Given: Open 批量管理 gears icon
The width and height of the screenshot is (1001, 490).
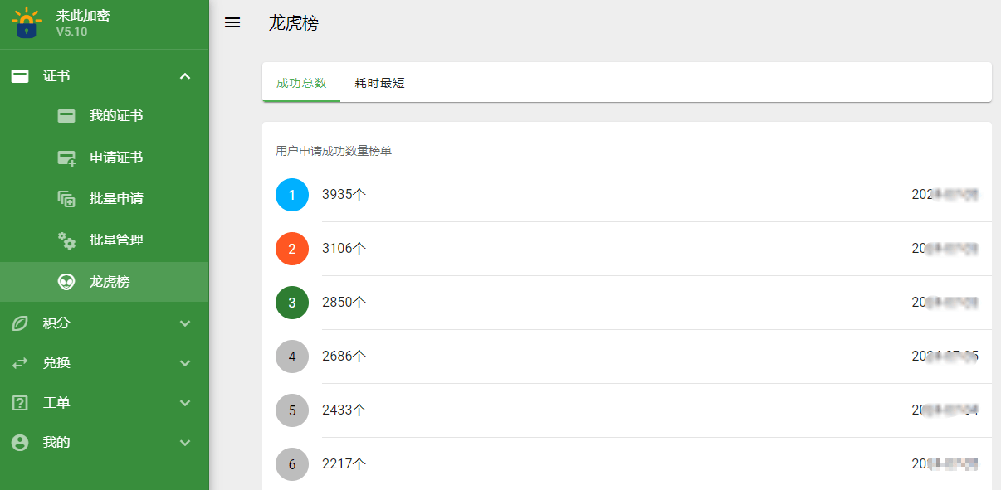Looking at the screenshot, I should click(66, 240).
